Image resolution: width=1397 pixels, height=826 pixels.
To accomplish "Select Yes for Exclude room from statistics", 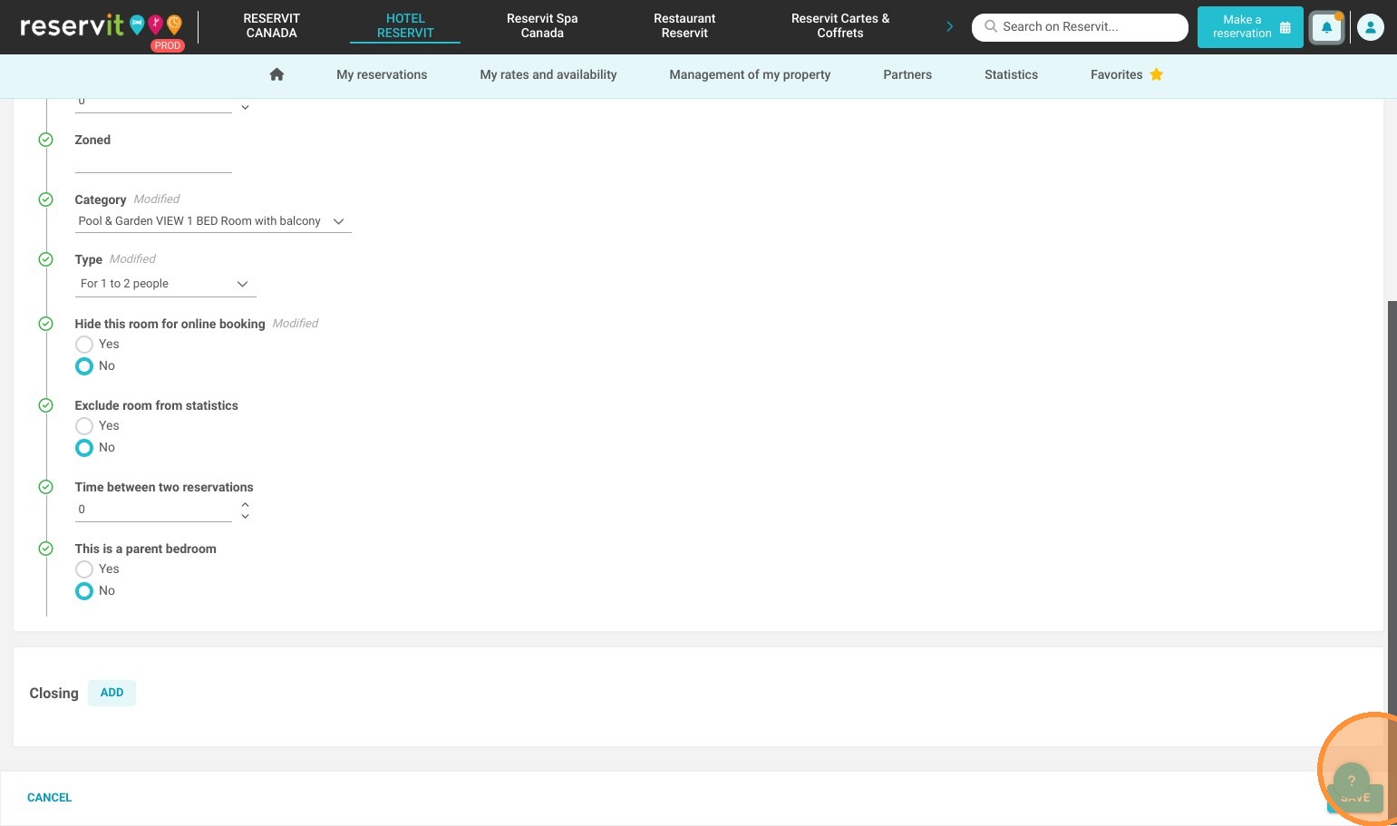I will (84, 426).
